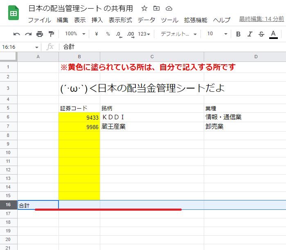Image resolution: width=286 pixels, height=250 pixels.
Task: Click the move to folder icon
Action: [156, 8]
